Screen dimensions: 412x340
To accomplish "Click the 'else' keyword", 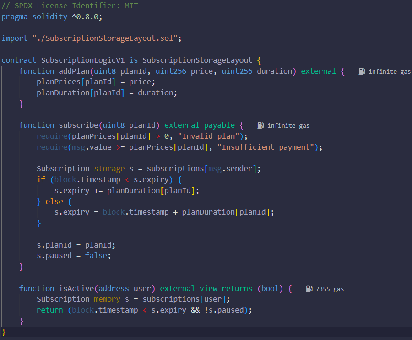I will (x=54, y=201).
